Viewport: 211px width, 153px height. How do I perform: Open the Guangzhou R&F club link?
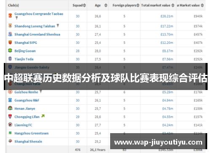(x=27, y=100)
